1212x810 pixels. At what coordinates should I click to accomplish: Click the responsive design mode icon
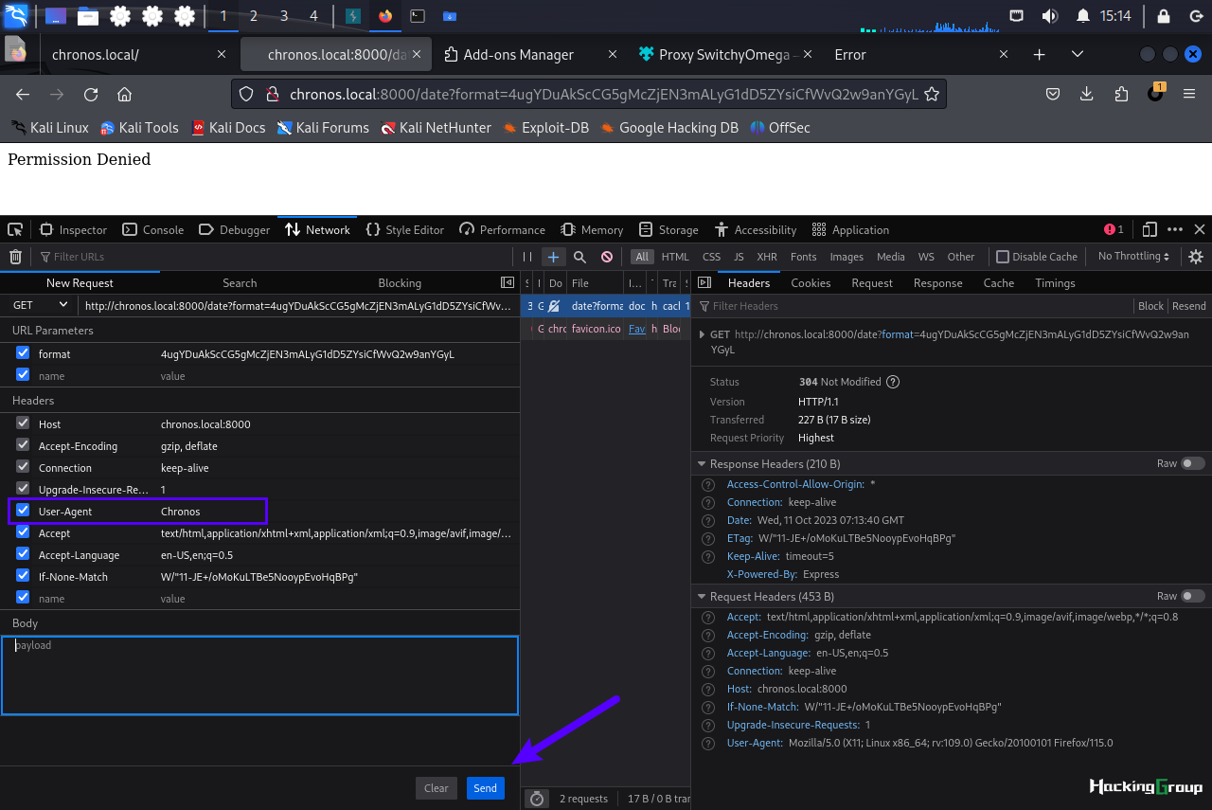click(x=1150, y=229)
